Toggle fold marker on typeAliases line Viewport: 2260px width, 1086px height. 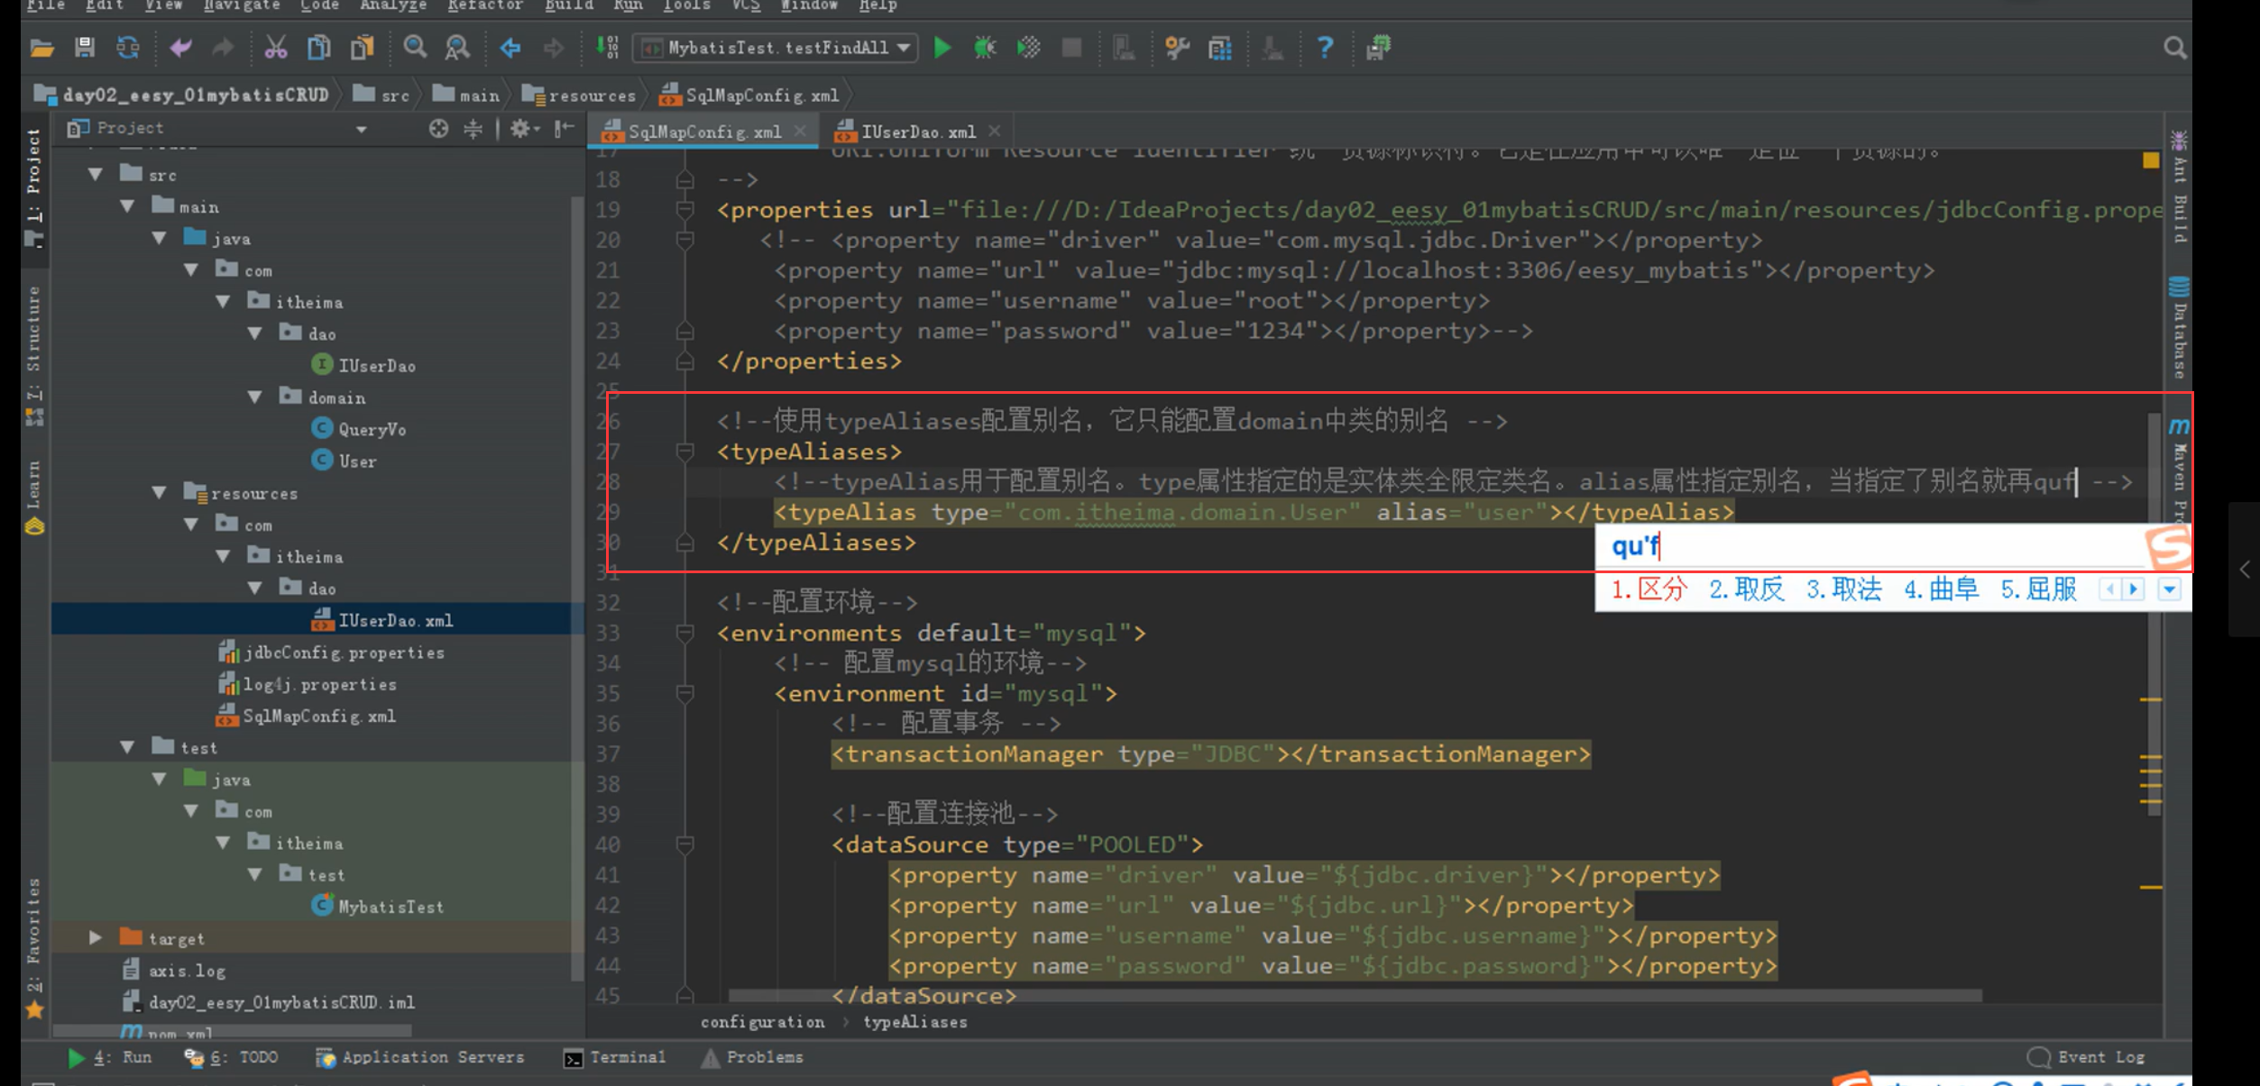[x=684, y=452]
